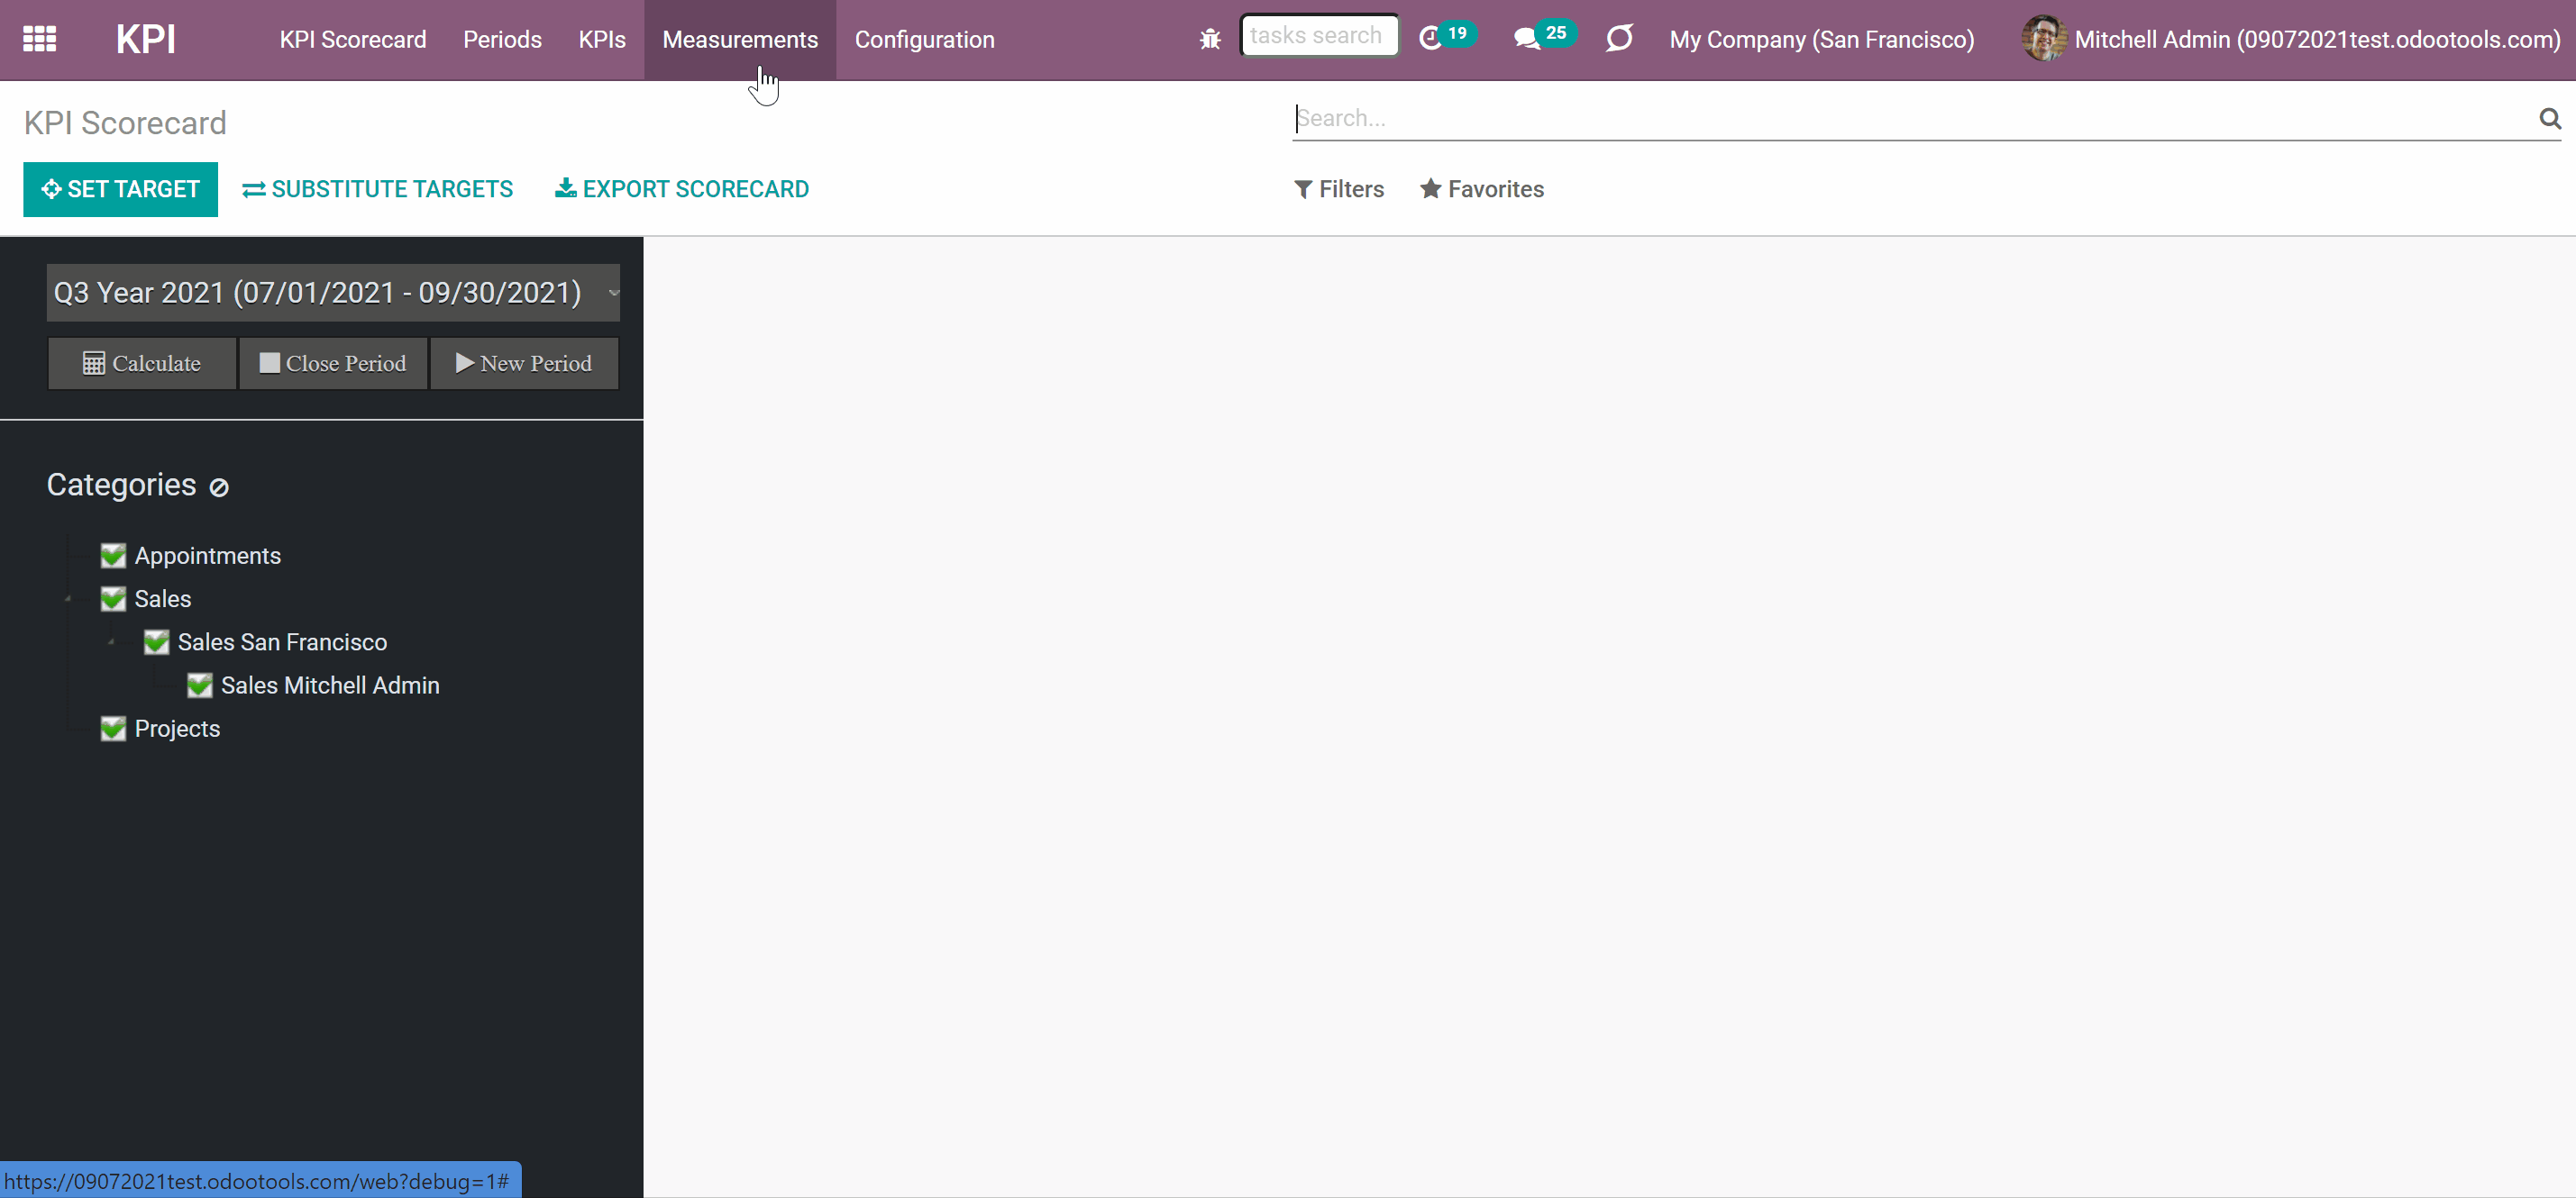Uncheck the Sales Mitchell Admin checkbox
This screenshot has width=2576, height=1198.
point(199,685)
